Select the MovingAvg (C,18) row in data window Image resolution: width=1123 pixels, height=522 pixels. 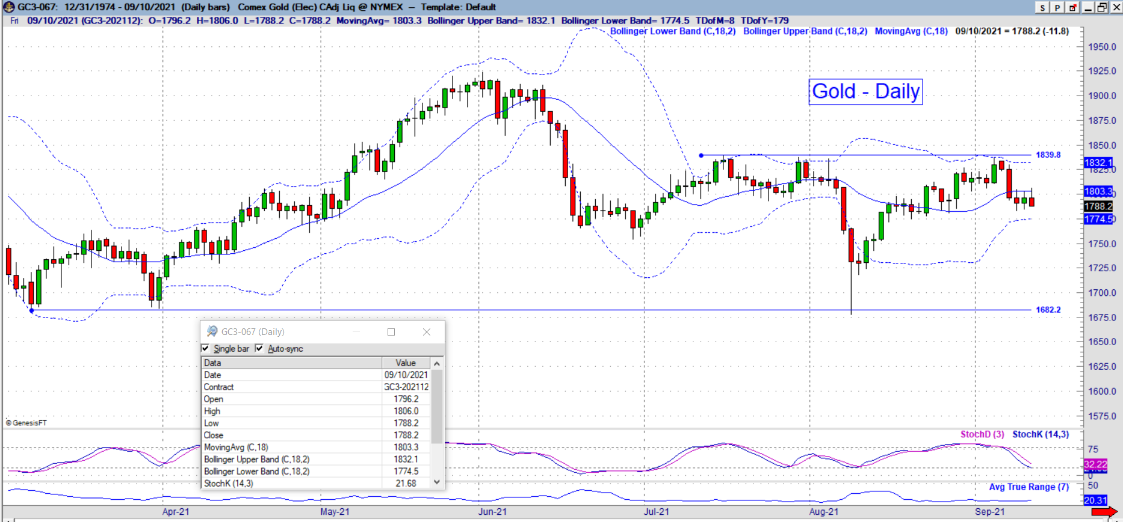pos(317,447)
